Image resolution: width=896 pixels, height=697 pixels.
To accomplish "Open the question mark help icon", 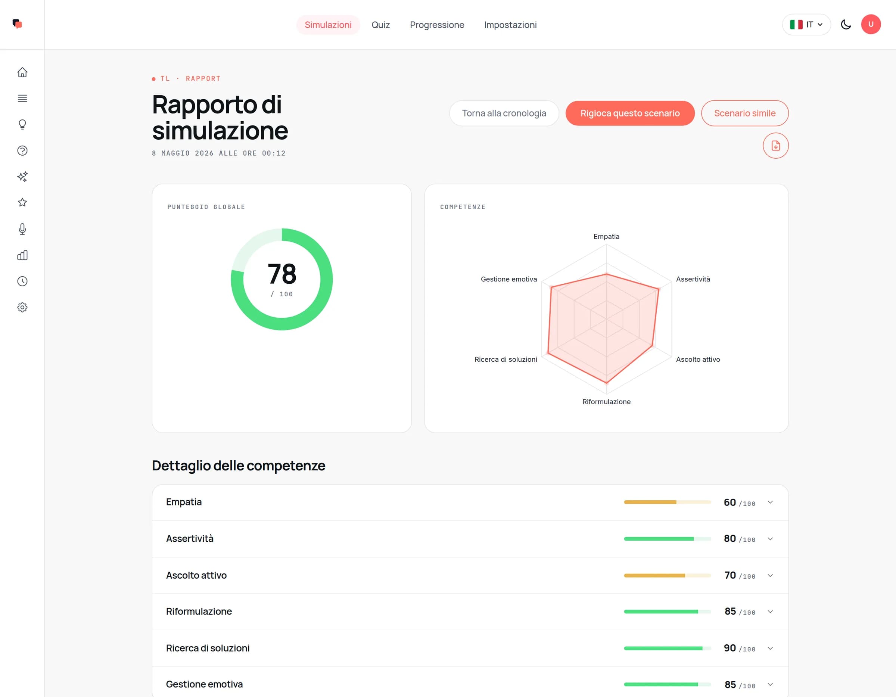I will [x=22, y=150].
